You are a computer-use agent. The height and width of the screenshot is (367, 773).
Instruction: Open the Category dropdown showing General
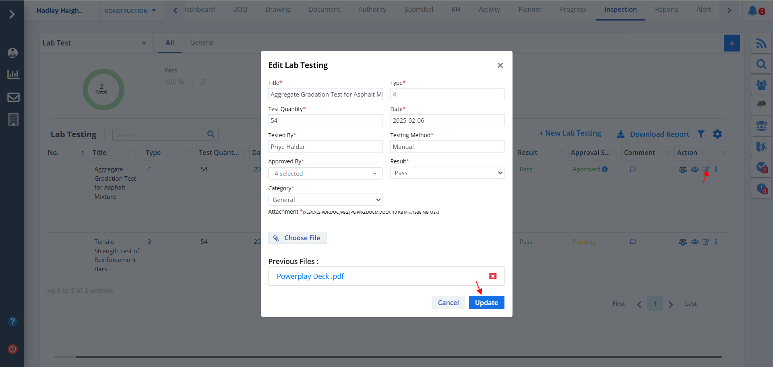point(325,200)
